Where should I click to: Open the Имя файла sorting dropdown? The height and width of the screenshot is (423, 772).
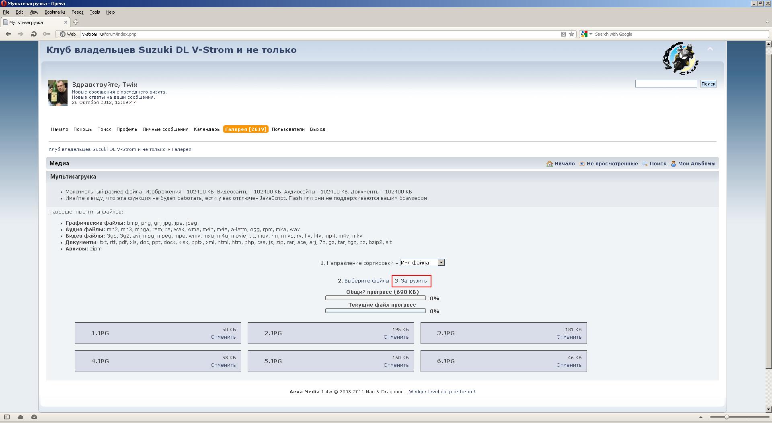click(x=422, y=262)
